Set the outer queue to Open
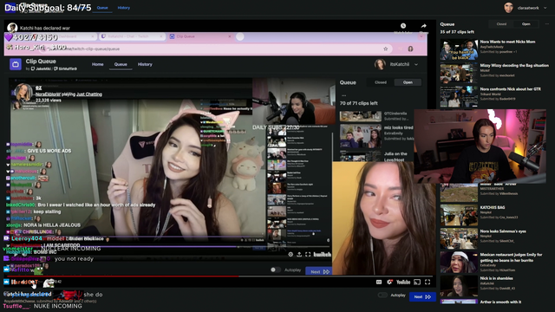Screen dimensions: 555x312 526,24
